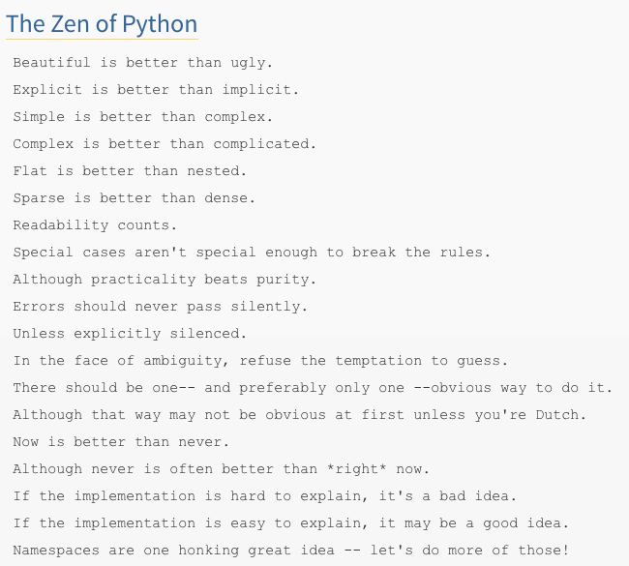The height and width of the screenshot is (566, 629).
Task: Click the "Although practicality beats purity." line
Action: pyautogui.click(x=165, y=280)
